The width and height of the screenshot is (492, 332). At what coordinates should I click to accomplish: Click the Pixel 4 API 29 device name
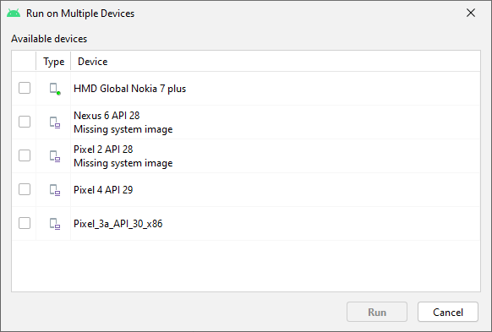[x=103, y=190]
